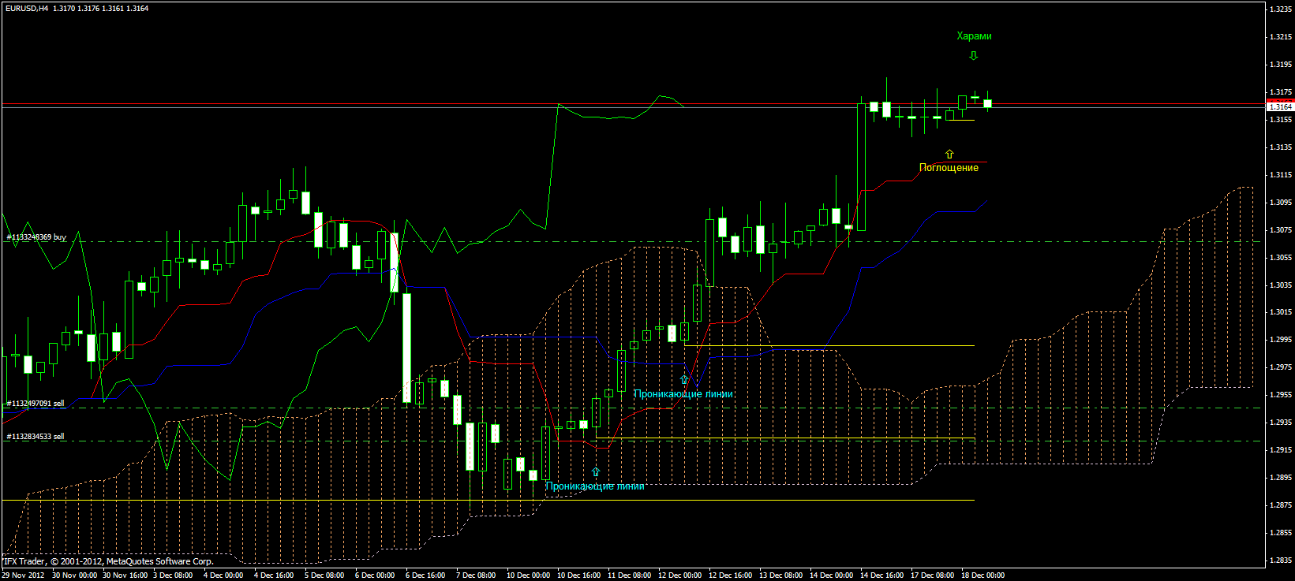This screenshot has height=581, width=1295.
Task: Click the EURUSD,H4 chart title
Action: tap(26, 8)
